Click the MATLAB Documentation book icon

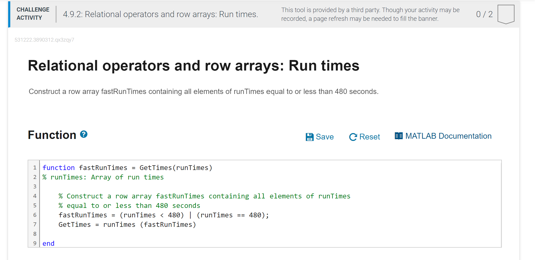pos(399,136)
